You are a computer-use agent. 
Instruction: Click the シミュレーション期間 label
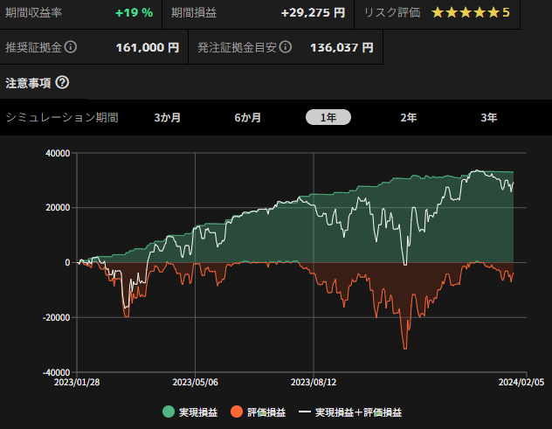point(62,117)
